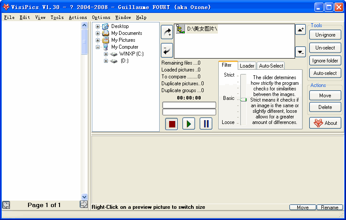The image size is (346, 220).
Task: Click the Ignore folder button
Action: click(x=325, y=61)
